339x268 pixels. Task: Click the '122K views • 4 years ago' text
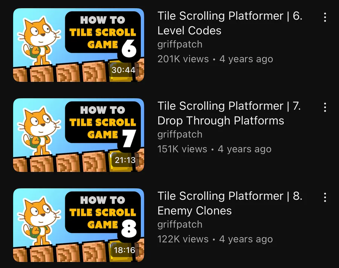click(x=215, y=239)
